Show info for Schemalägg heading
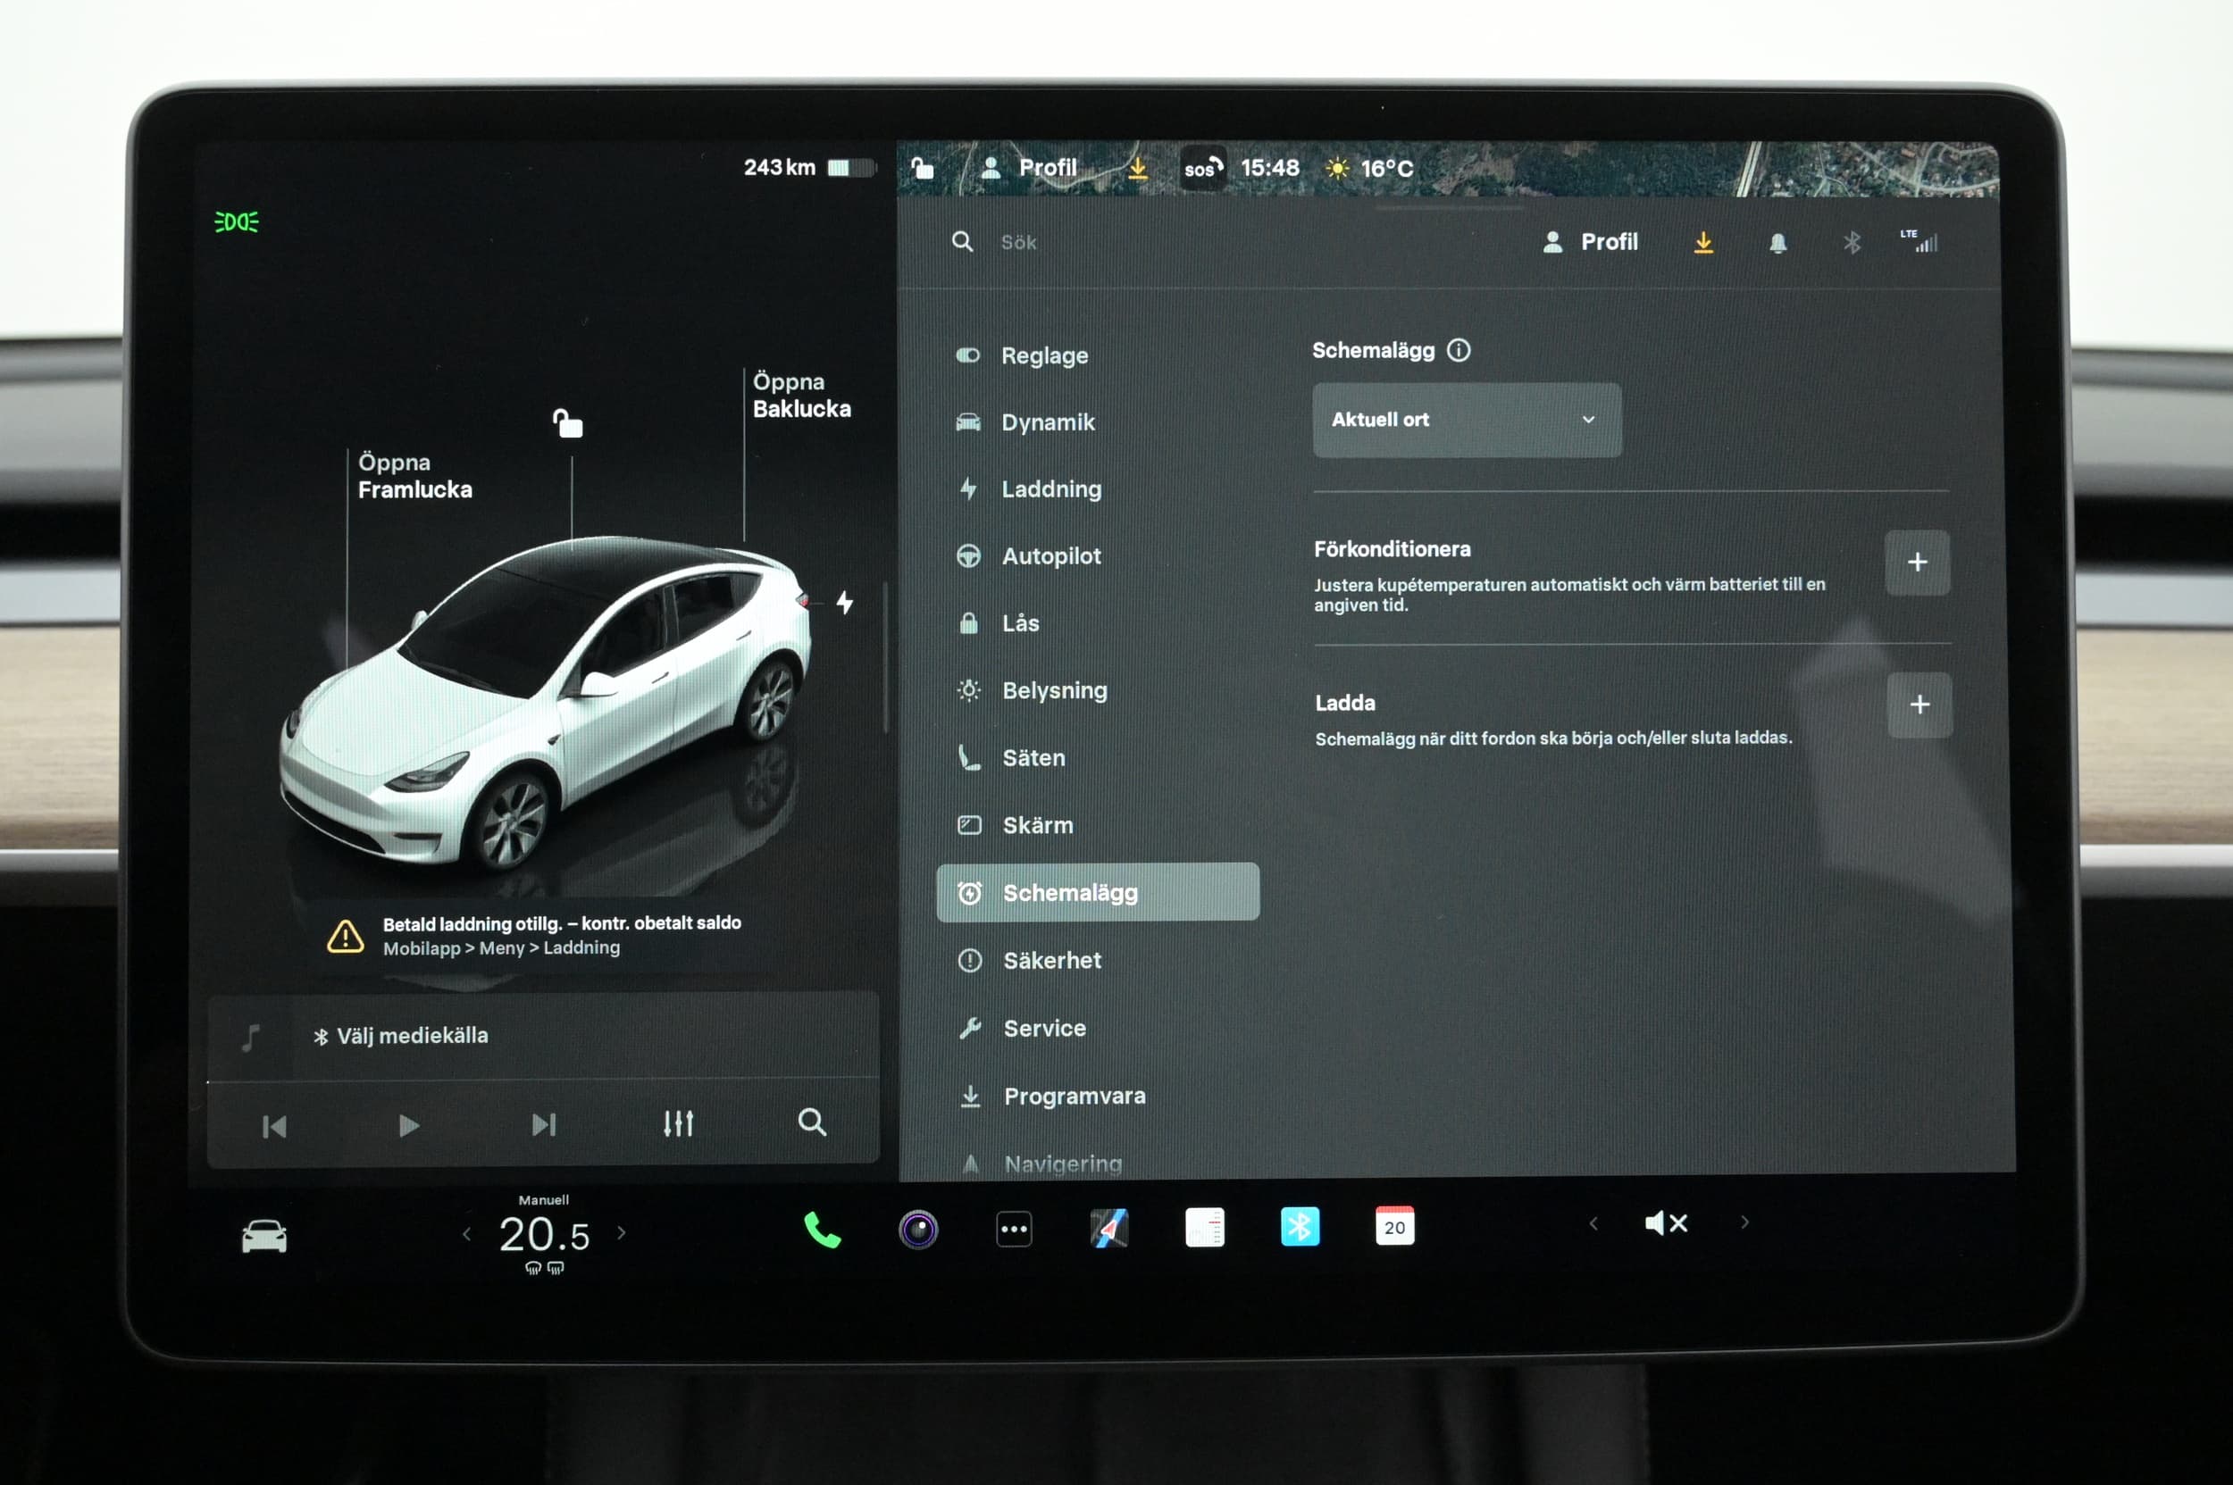 pos(1459,350)
